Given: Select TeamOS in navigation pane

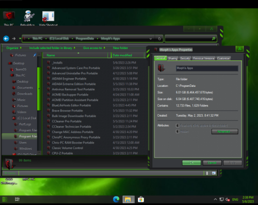Looking at the screenshot, I should point(21,69).
